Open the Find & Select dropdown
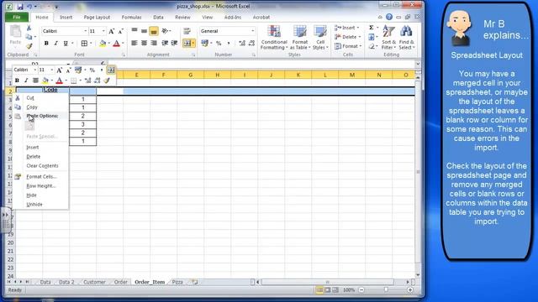 tap(407, 38)
